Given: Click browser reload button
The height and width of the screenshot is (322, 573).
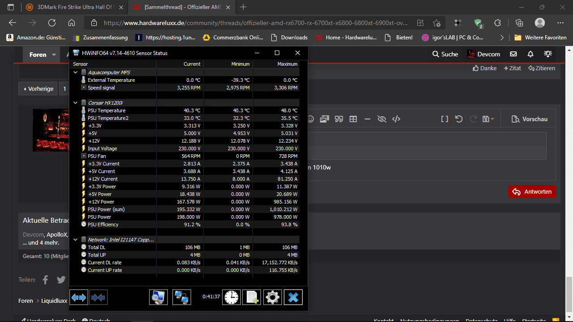Looking at the screenshot, I should point(52,23).
